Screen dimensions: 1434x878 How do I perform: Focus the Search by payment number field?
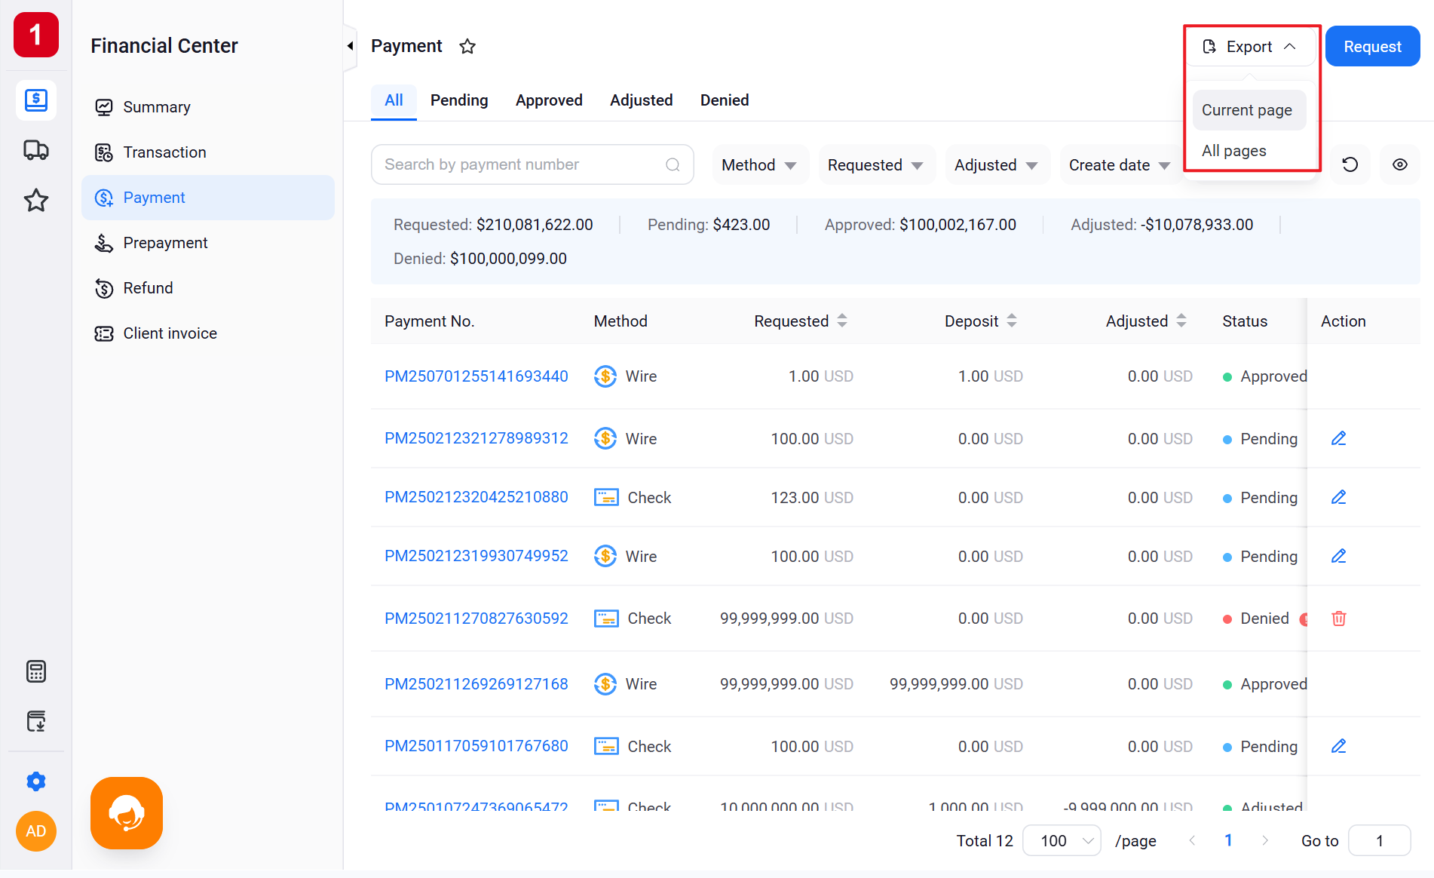532,164
